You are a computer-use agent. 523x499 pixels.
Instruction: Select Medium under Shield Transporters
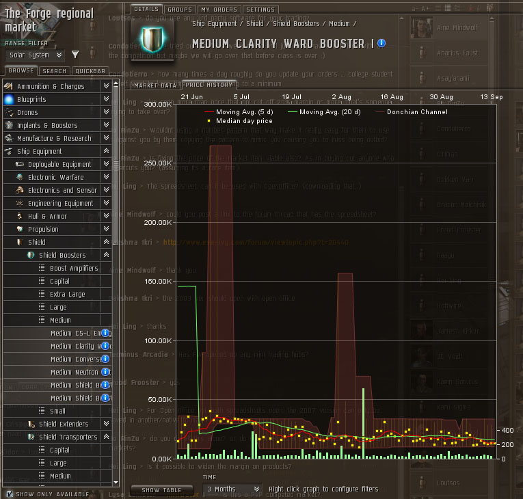[x=57, y=476]
